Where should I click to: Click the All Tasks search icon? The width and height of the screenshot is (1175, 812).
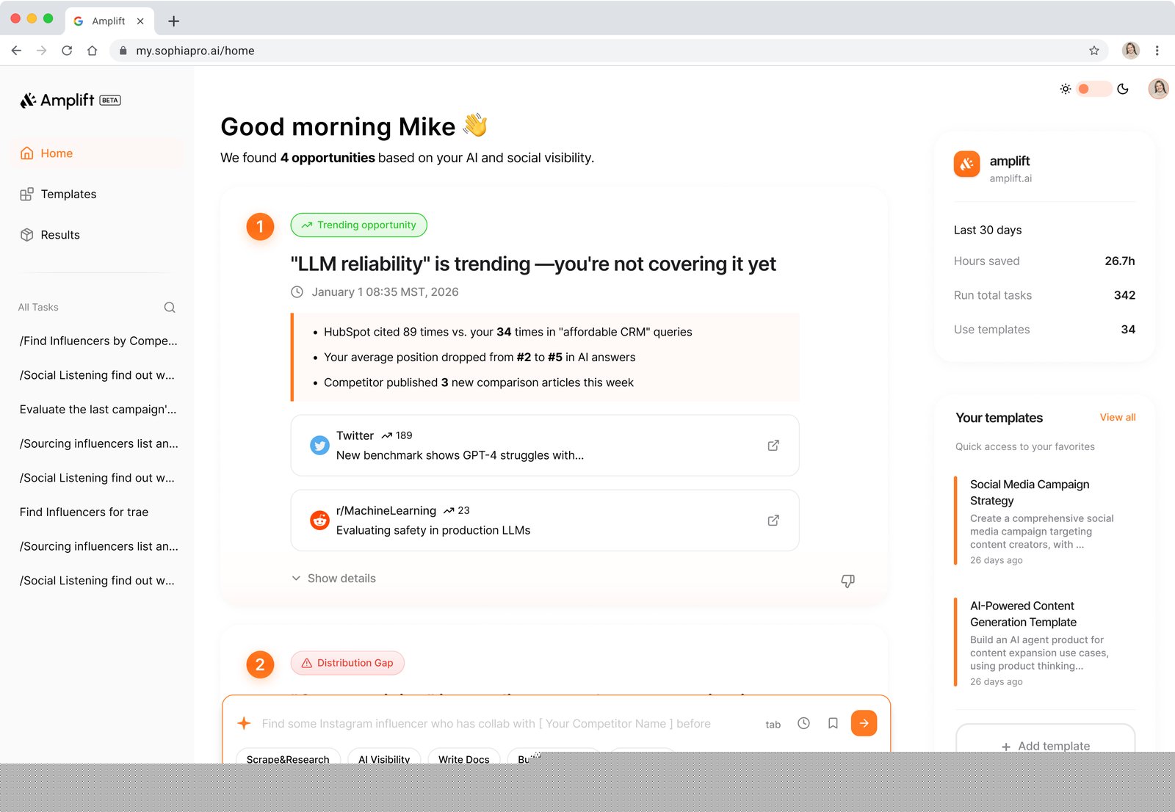click(x=170, y=308)
